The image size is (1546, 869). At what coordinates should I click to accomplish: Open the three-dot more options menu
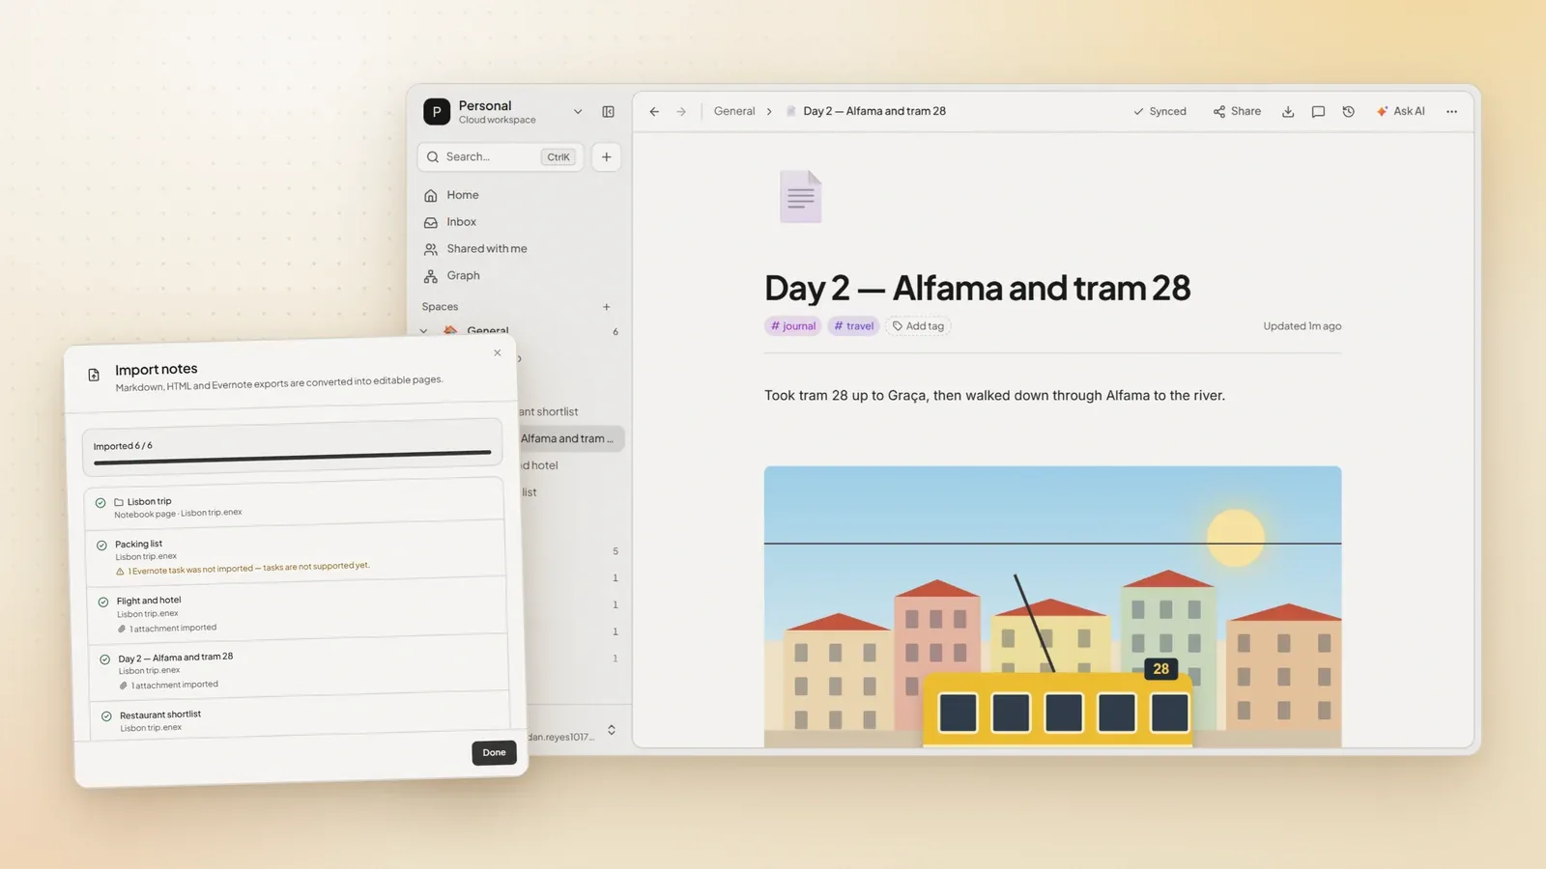tap(1451, 112)
